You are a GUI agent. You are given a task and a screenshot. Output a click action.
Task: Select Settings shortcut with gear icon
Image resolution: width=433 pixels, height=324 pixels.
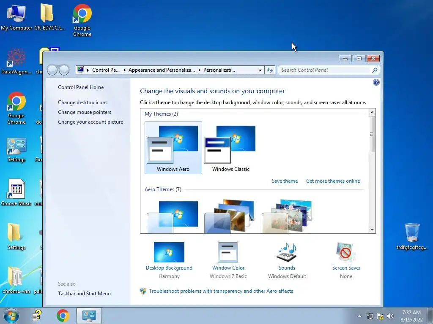[16, 150]
